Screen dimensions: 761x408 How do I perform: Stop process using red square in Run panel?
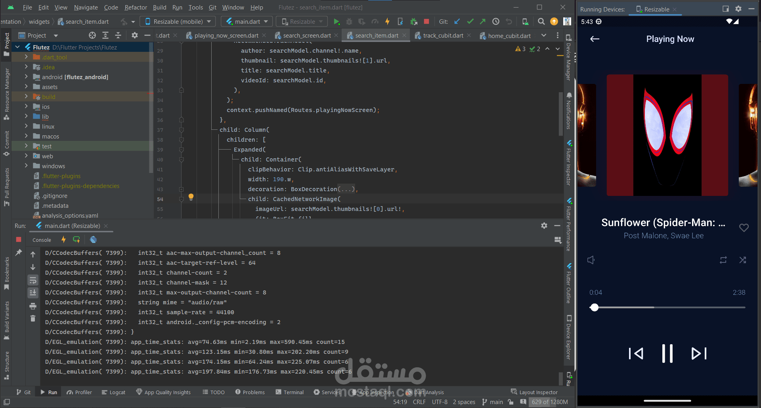click(x=19, y=239)
